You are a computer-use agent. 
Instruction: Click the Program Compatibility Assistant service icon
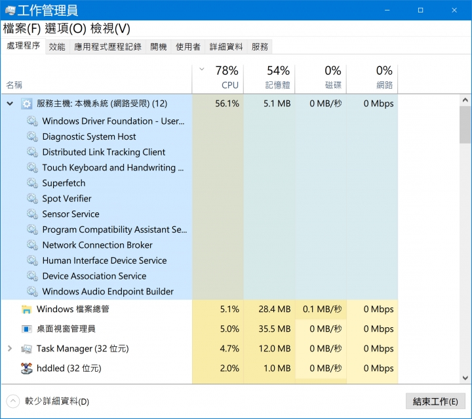(x=32, y=229)
